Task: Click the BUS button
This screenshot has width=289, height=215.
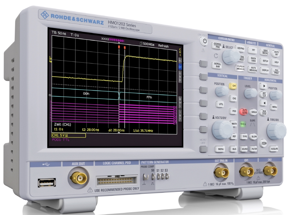Action: [x=234, y=149]
